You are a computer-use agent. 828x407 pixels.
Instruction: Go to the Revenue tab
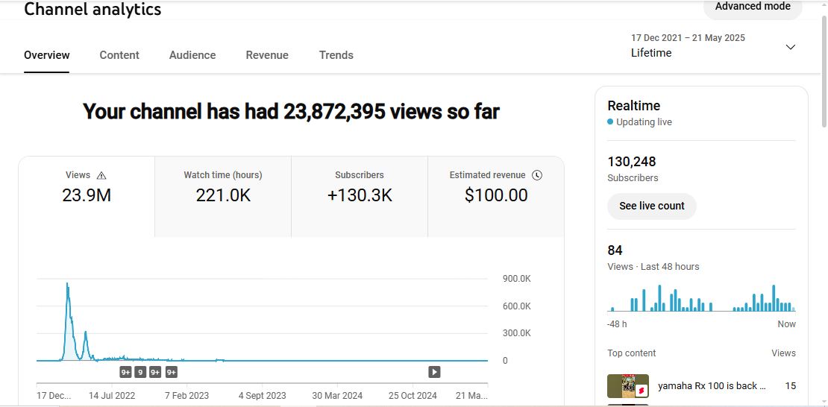(x=267, y=55)
